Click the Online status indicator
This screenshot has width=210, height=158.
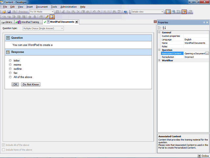[x=203, y=156]
